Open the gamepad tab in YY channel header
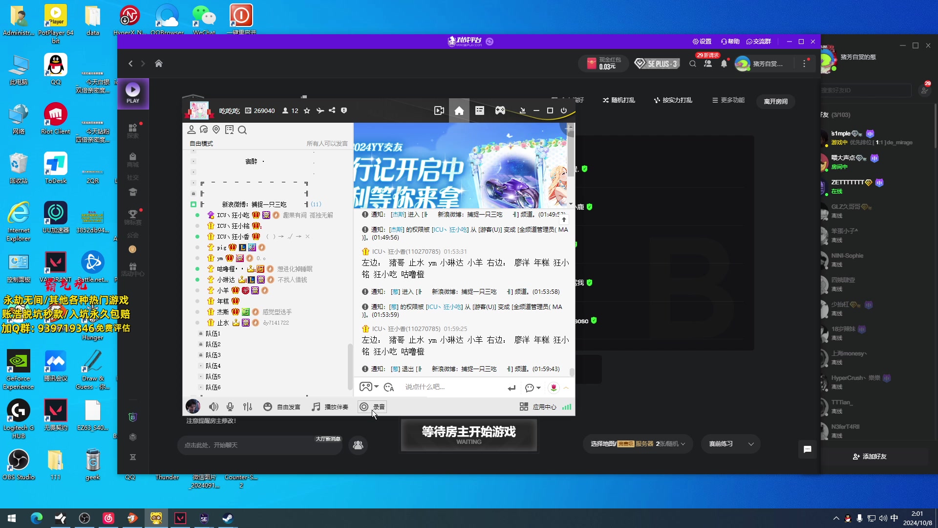This screenshot has width=938, height=528. [500, 111]
